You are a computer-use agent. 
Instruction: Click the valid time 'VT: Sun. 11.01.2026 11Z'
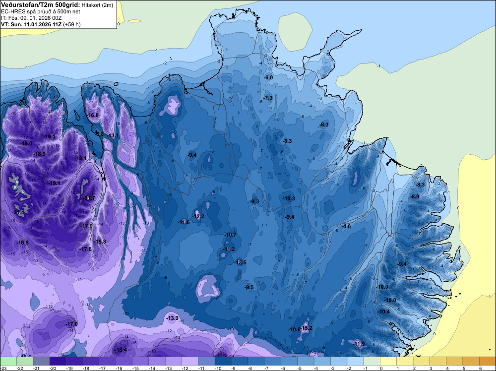pyautogui.click(x=31, y=24)
